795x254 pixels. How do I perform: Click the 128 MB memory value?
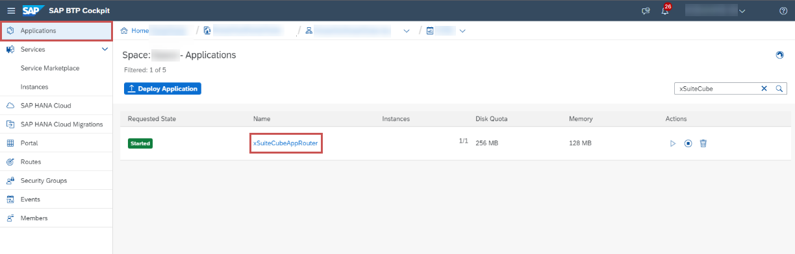click(x=580, y=143)
